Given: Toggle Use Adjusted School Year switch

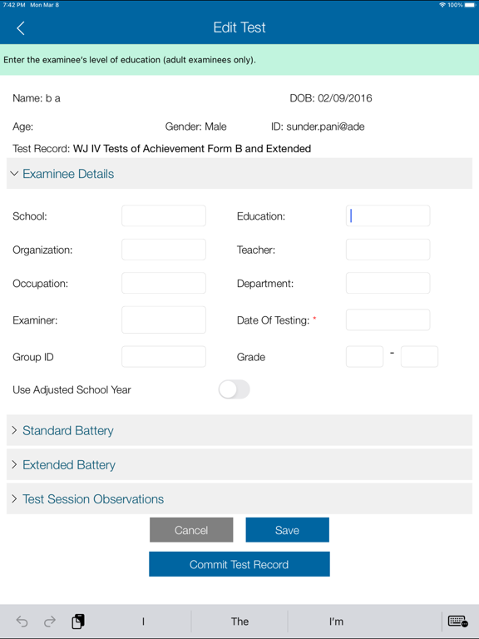Looking at the screenshot, I should click(235, 389).
